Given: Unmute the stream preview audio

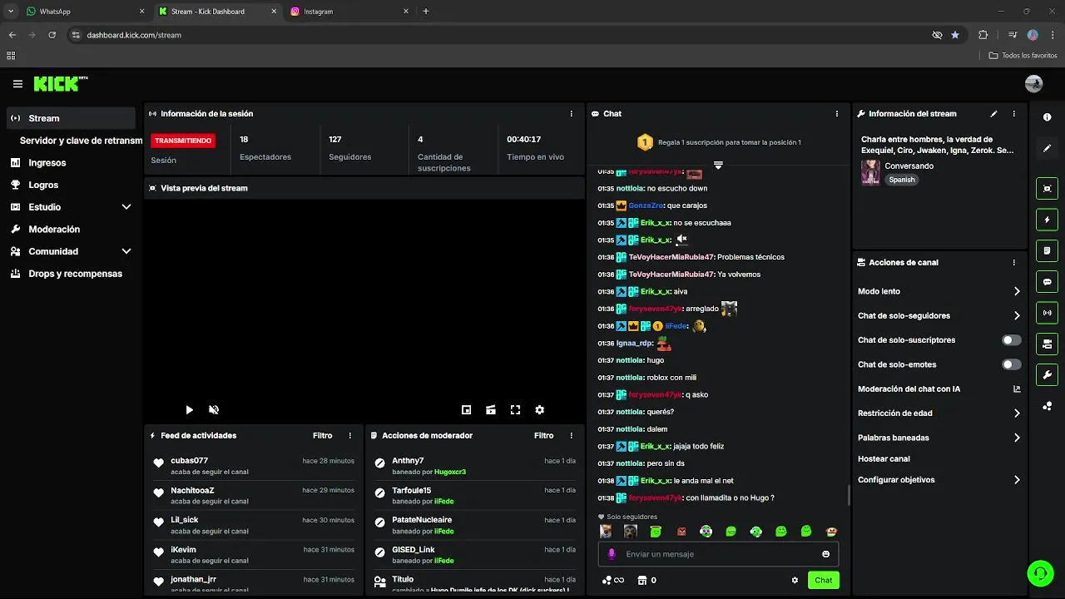Looking at the screenshot, I should [214, 410].
